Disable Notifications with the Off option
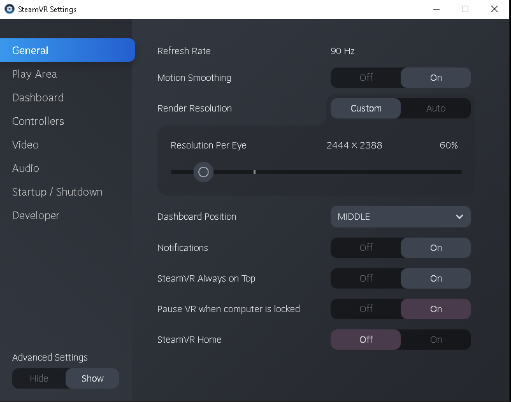Image resolution: width=511 pixels, height=402 pixels. (366, 248)
